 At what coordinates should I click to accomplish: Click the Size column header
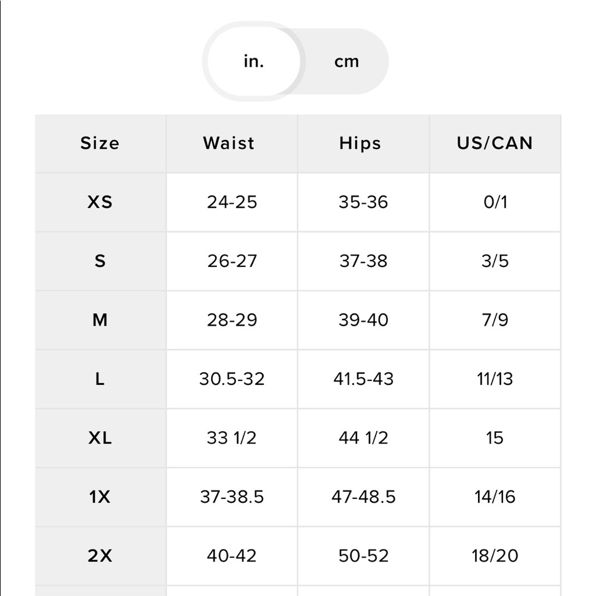coord(100,143)
